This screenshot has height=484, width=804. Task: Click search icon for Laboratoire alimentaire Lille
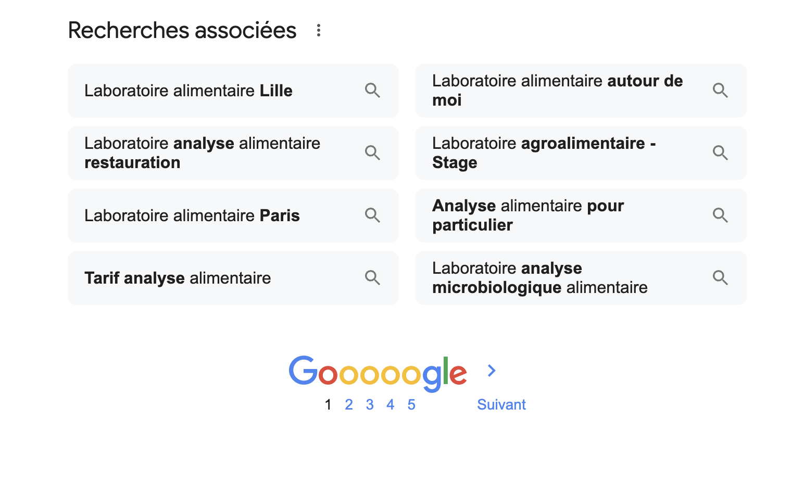(x=372, y=91)
